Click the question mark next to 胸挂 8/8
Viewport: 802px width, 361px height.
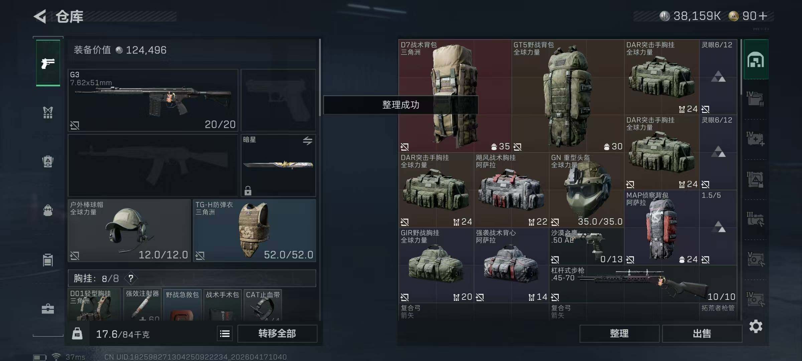click(131, 278)
